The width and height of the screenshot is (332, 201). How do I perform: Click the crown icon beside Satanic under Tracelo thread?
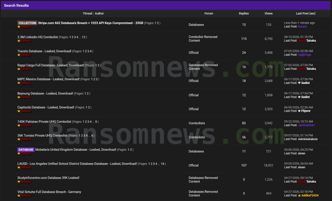pyautogui.click(x=19, y=55)
